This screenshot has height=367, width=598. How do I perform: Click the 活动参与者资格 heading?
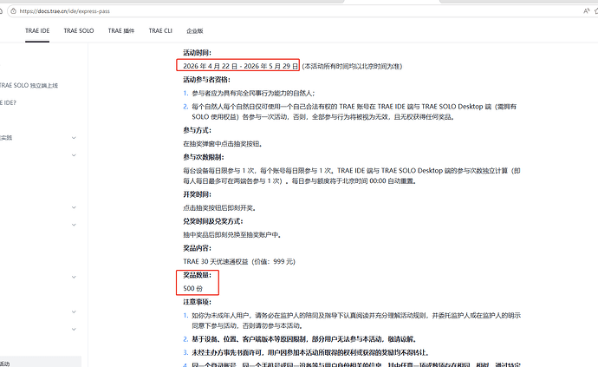click(207, 80)
